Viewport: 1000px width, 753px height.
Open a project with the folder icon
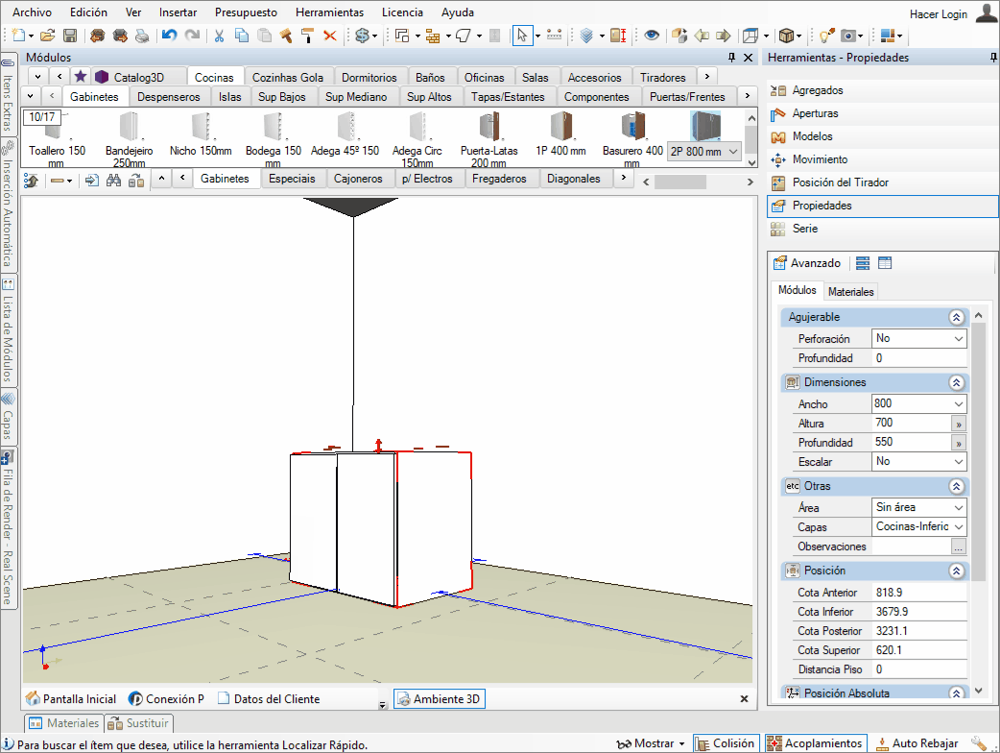tap(48, 36)
